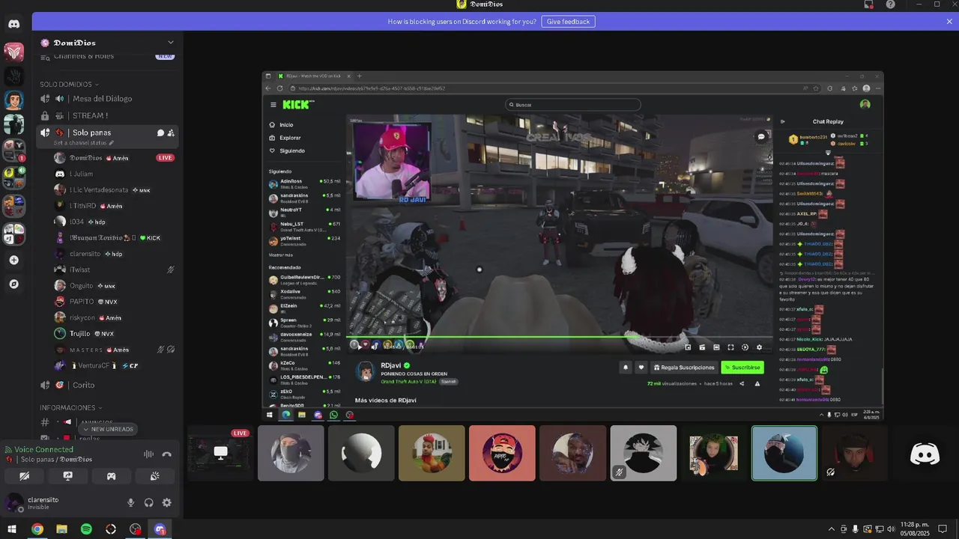The width and height of the screenshot is (959, 539).
Task: Jump to NEW UNREADS in channel list
Action: pos(108,429)
